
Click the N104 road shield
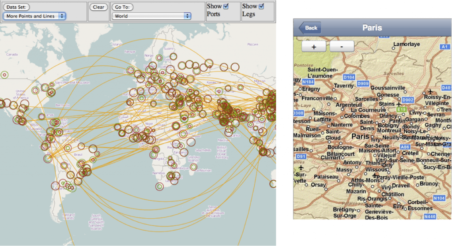pos(439,198)
